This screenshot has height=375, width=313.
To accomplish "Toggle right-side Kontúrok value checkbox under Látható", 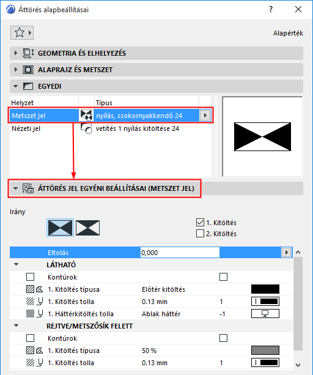I will [223, 277].
